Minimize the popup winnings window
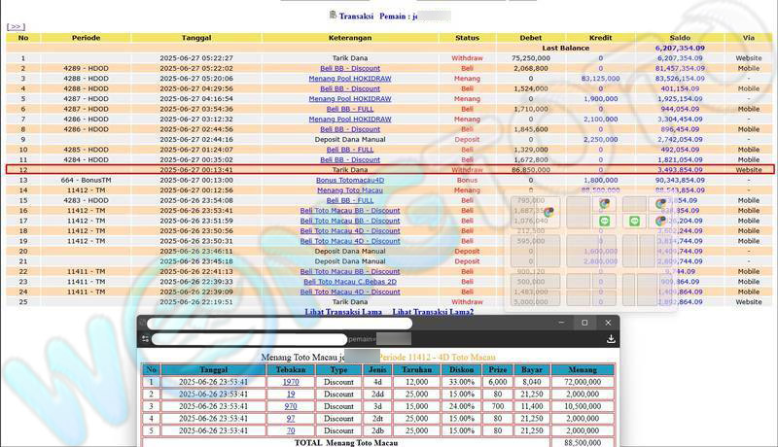 click(561, 323)
